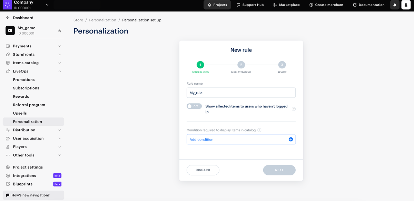Toggle show affected items to non-logged users
This screenshot has height=201, width=414.
click(x=194, y=106)
